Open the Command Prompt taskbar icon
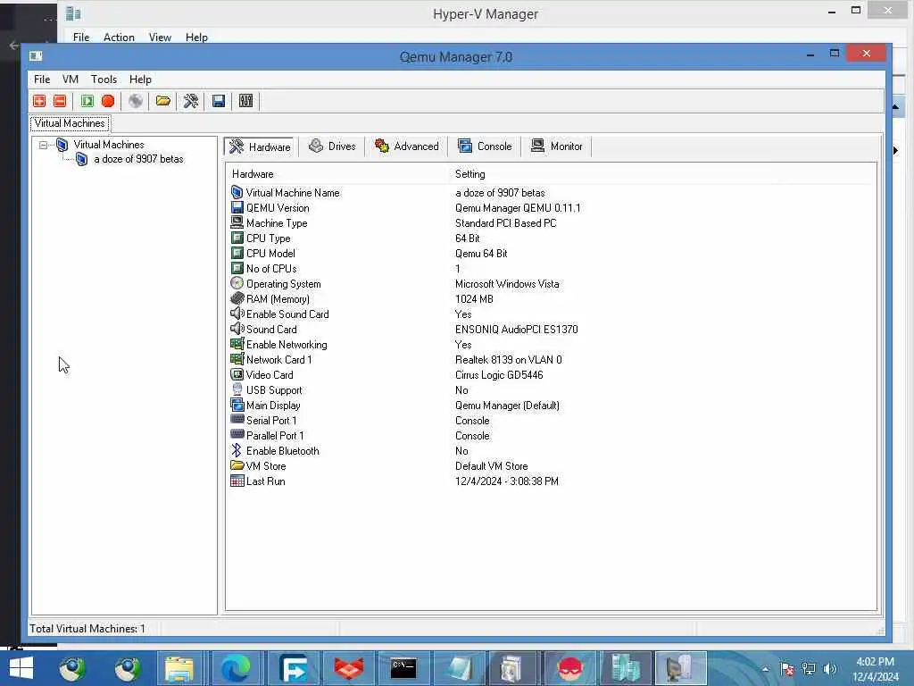Screen dimensions: 914x686 tap(403, 668)
